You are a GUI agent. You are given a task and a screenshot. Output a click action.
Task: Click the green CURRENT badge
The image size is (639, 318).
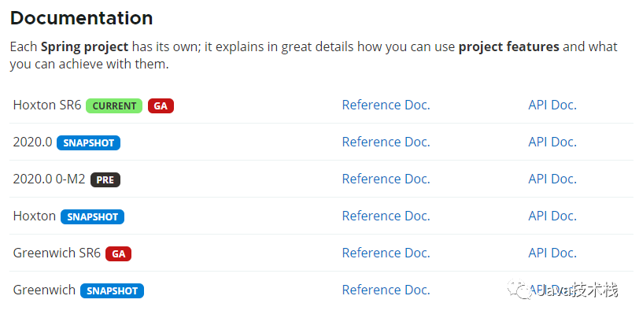pos(114,106)
